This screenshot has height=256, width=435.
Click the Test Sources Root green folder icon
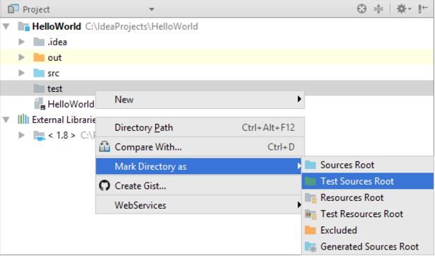(310, 181)
